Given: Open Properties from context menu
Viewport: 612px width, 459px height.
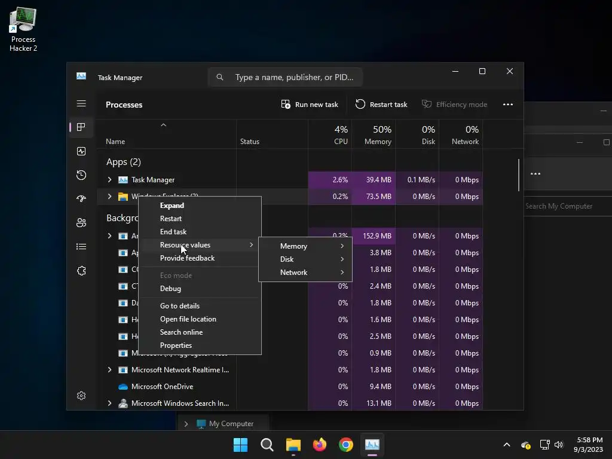Looking at the screenshot, I should (200, 345).
